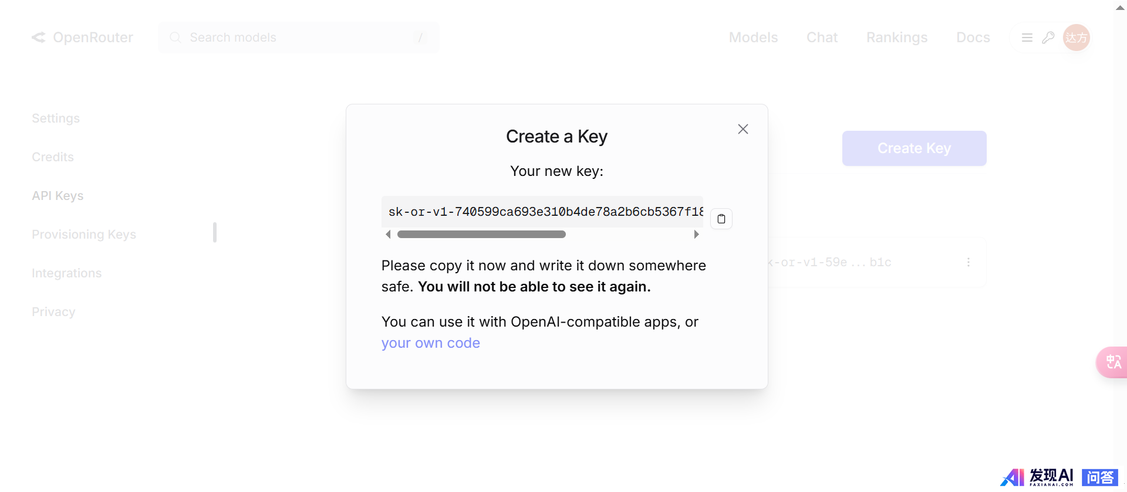Click the generated key text box

[542, 212]
